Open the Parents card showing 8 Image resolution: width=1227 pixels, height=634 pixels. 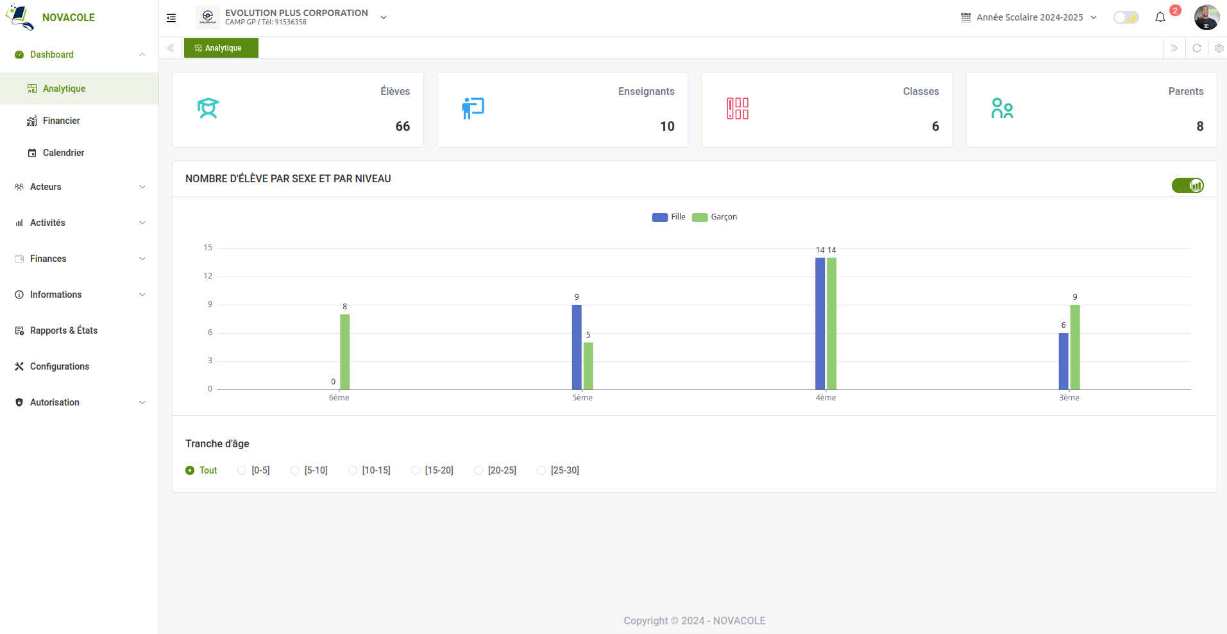(1091, 110)
